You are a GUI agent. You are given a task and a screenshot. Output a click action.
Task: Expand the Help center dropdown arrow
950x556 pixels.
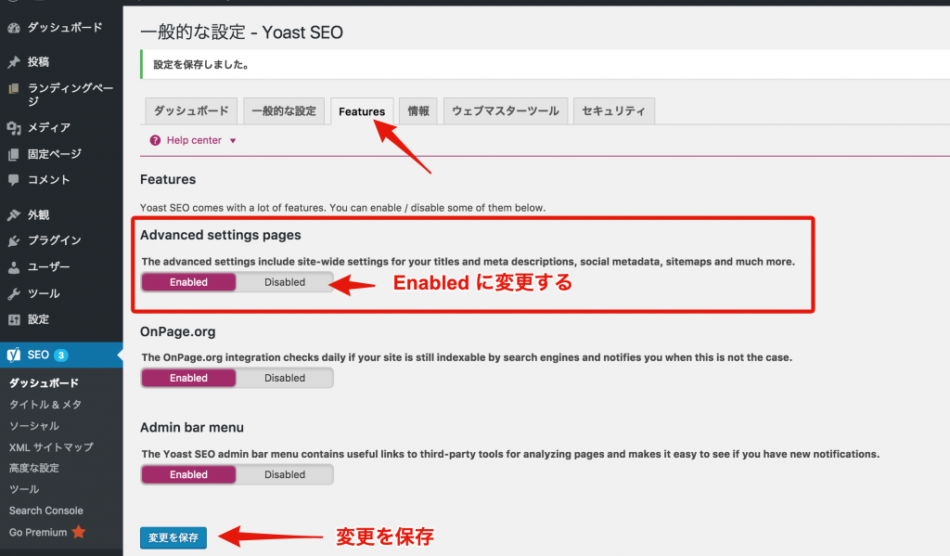(x=233, y=141)
